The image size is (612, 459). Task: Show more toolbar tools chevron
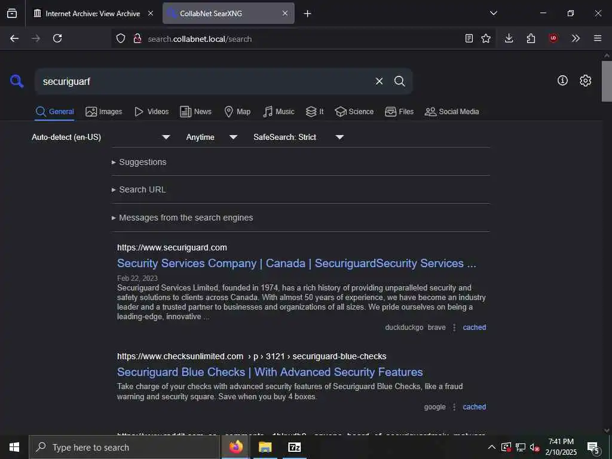coord(576,38)
